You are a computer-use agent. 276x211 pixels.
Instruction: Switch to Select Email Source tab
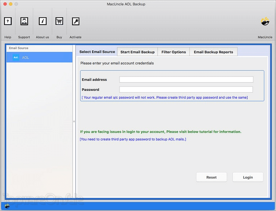click(97, 52)
